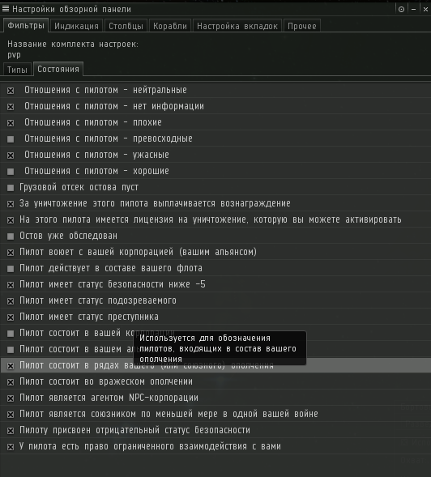Enable 'Отношения с пилотом – превосходные' checkbox

pos(11,139)
